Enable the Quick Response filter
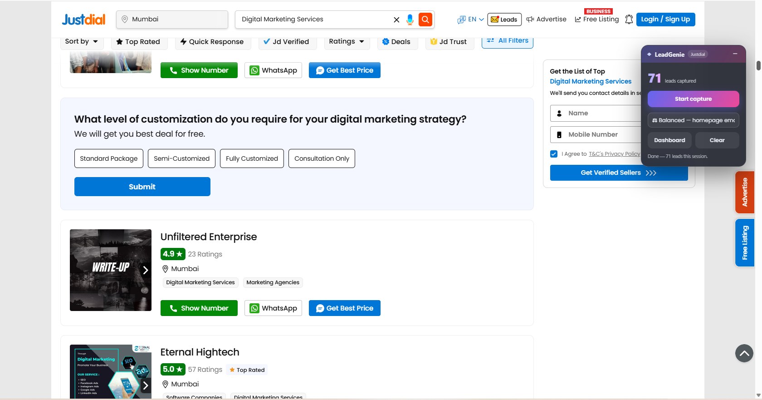 (x=212, y=42)
